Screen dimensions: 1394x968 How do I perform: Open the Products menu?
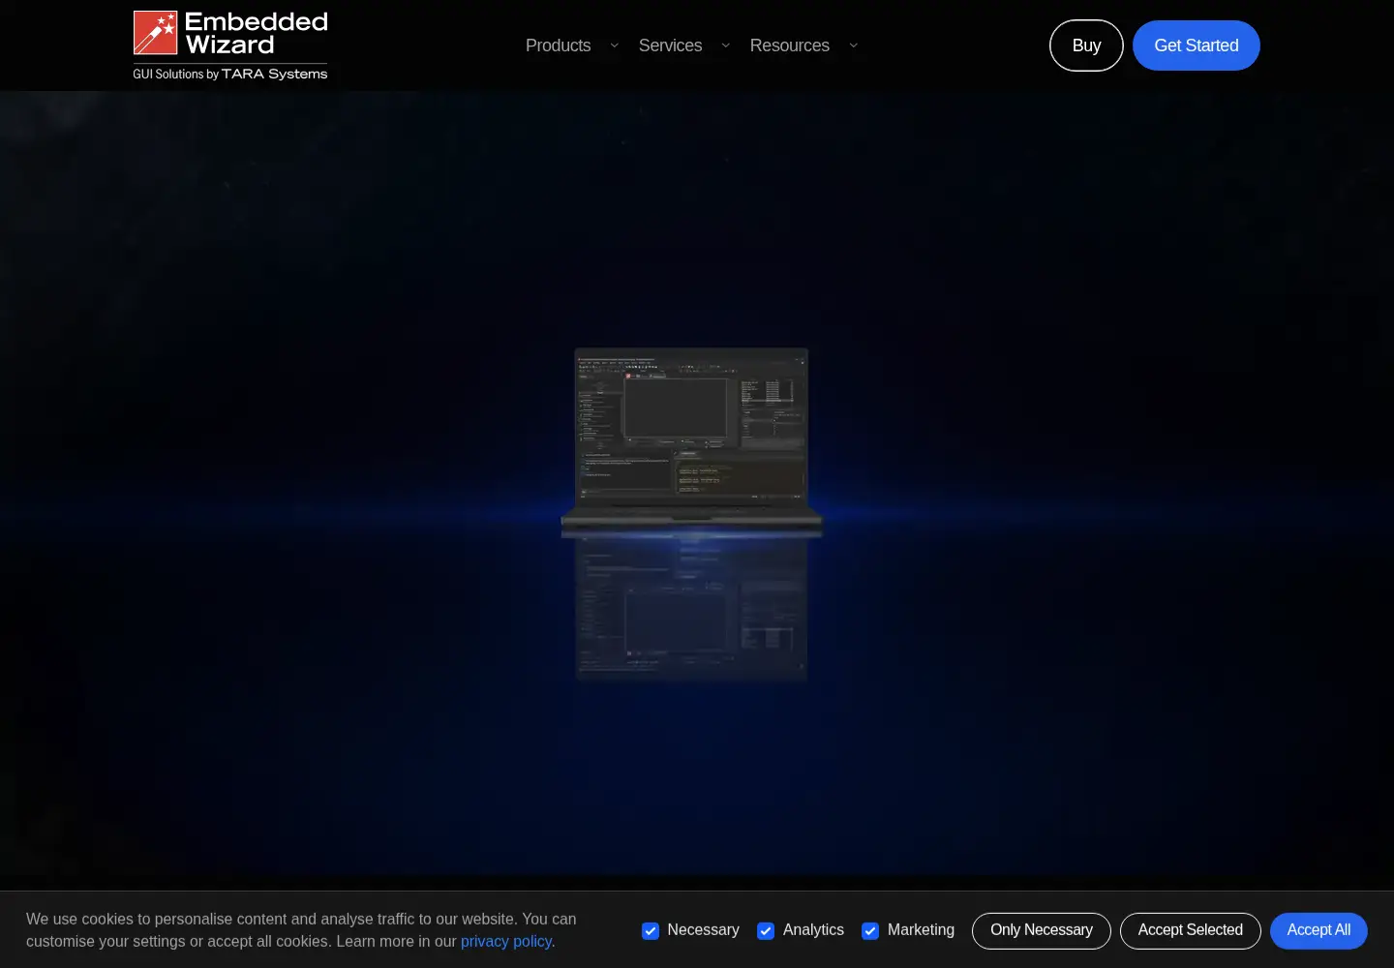coord(558,45)
